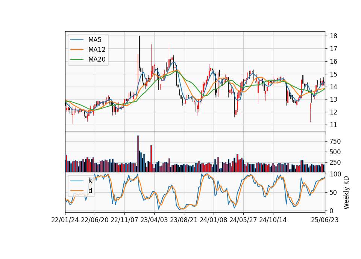This screenshot has height=259, width=361.
Task: Click the KD axis value 100
Action: tap(335, 174)
